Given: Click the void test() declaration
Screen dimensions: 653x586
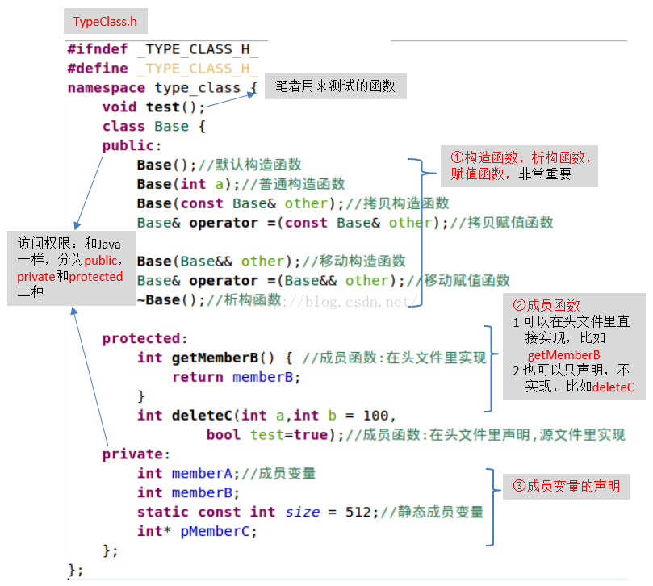Looking at the screenshot, I should click(x=153, y=107).
